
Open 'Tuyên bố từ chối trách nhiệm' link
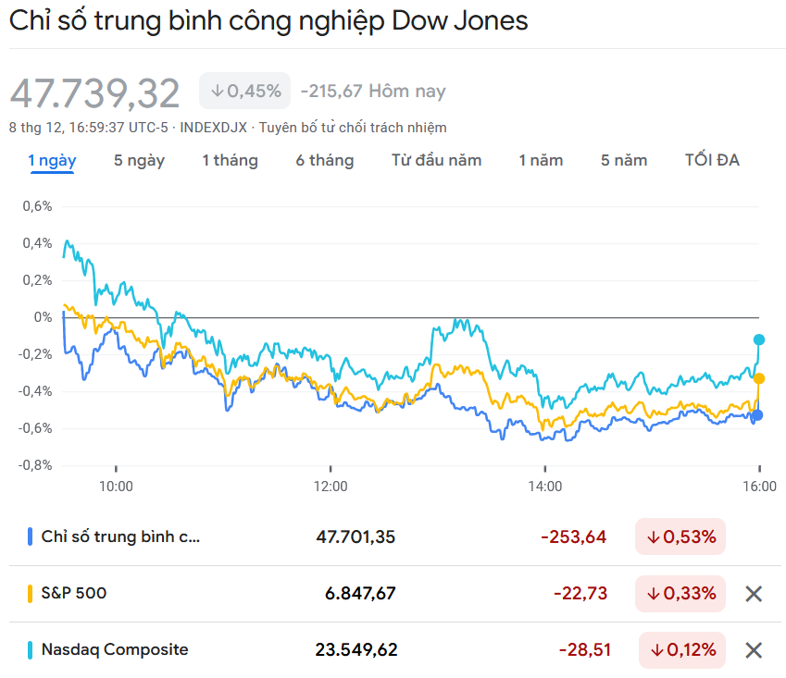[x=353, y=127]
